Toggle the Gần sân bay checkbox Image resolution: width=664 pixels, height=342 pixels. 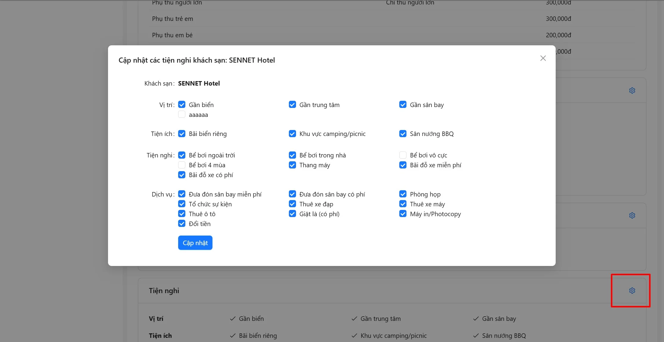coord(403,105)
